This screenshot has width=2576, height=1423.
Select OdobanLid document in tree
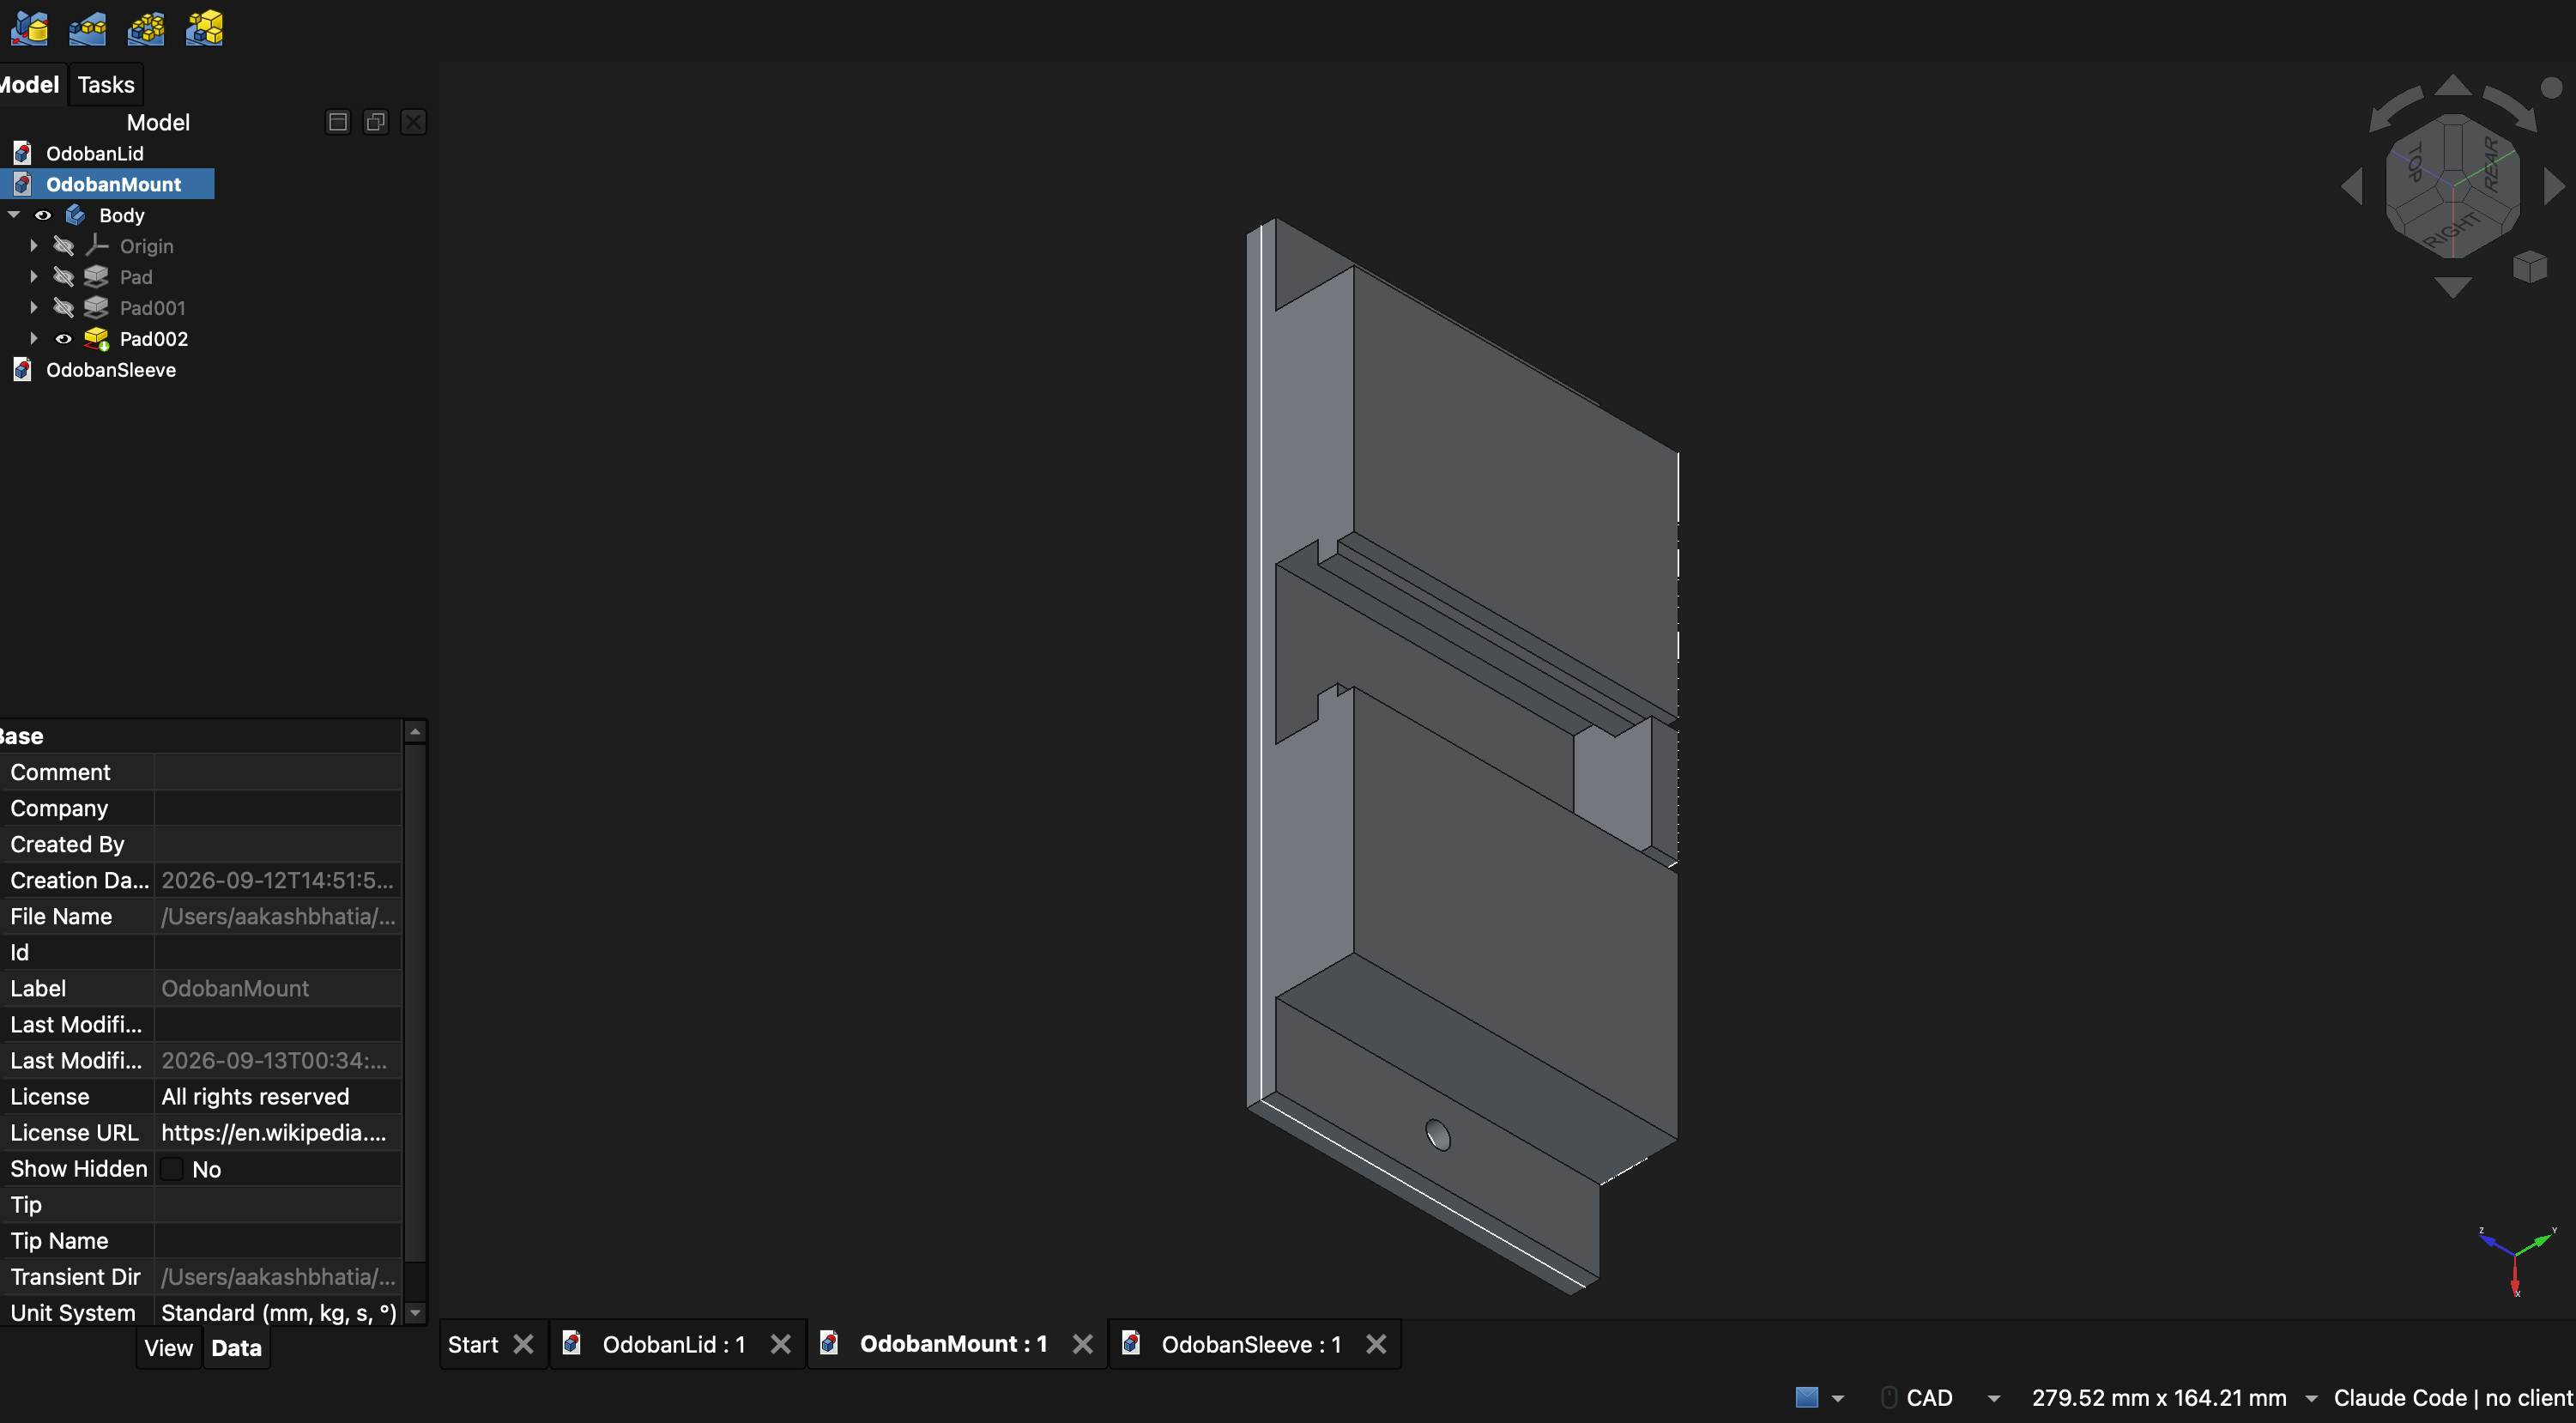(94, 153)
